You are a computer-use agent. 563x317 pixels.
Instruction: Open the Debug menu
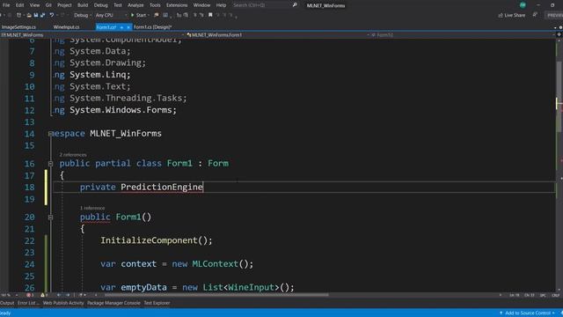[101, 5]
